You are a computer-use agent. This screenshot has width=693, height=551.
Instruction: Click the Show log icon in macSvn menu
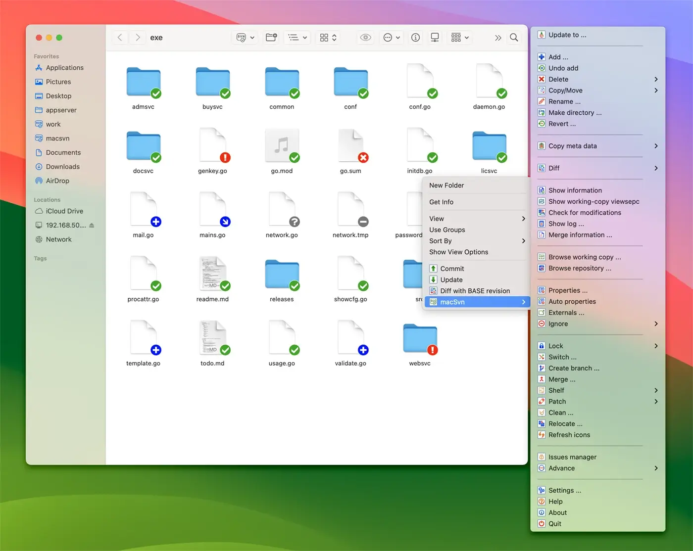click(541, 224)
